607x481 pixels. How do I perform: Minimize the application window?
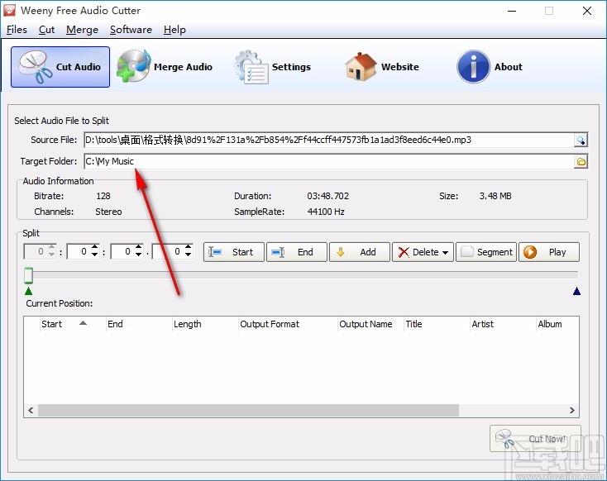click(512, 11)
